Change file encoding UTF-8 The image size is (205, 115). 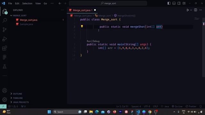pyautogui.click(x=147, y=106)
